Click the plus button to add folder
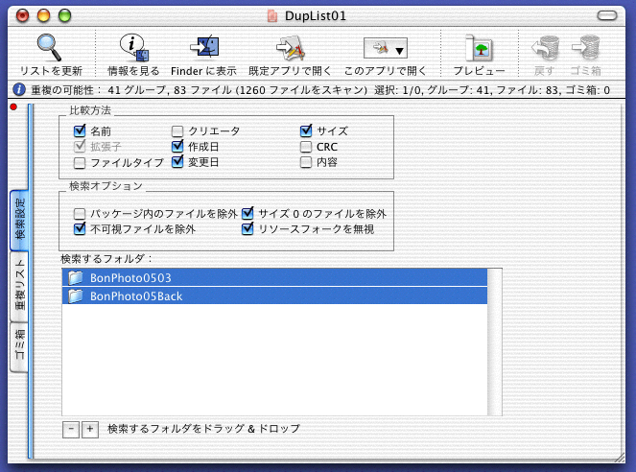This screenshot has width=636, height=472. pyautogui.click(x=89, y=429)
